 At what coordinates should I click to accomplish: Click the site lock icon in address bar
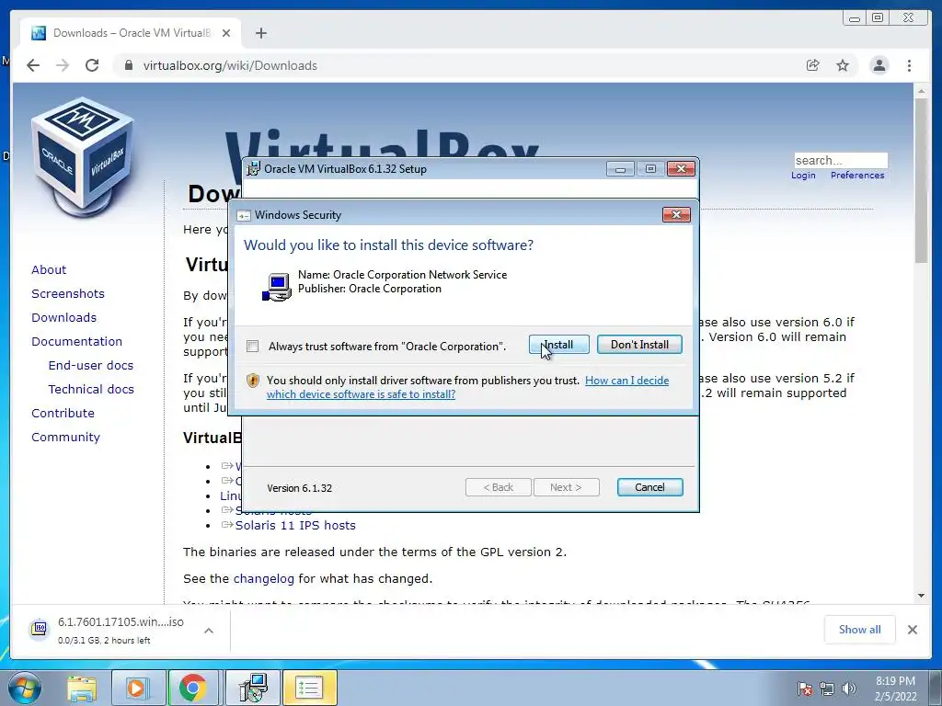[128, 65]
